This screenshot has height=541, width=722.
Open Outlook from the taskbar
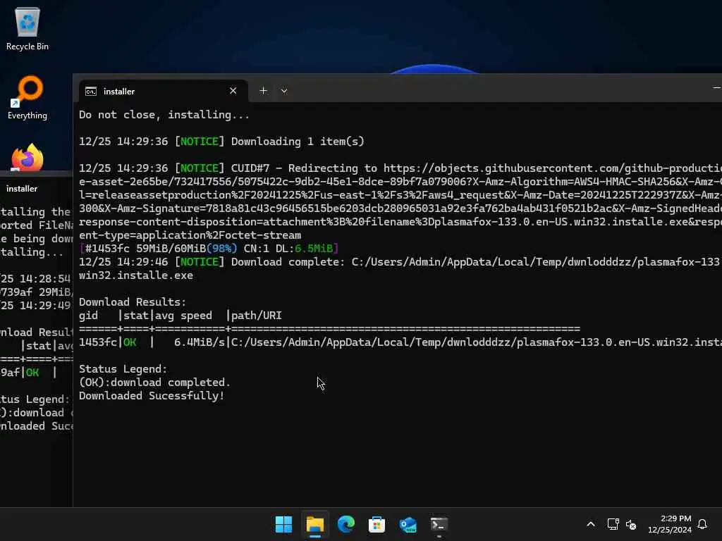coord(408,524)
